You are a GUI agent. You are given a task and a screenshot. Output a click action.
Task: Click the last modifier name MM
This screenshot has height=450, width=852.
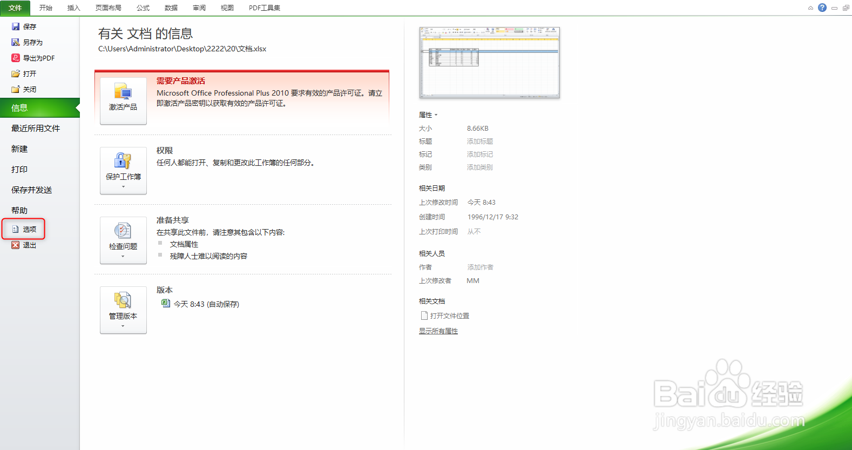click(x=473, y=281)
